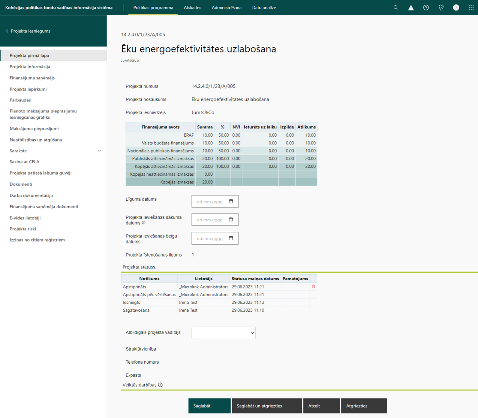Open calendar picker for Līguma datums
Image resolution: width=478 pixels, height=418 pixels.
(231, 202)
